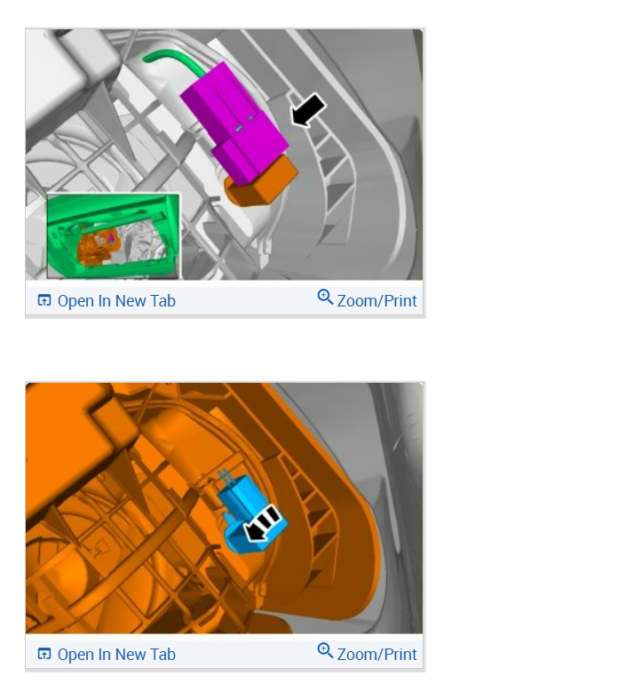Click the open-in-new-tab icon under first diagram

click(44, 300)
